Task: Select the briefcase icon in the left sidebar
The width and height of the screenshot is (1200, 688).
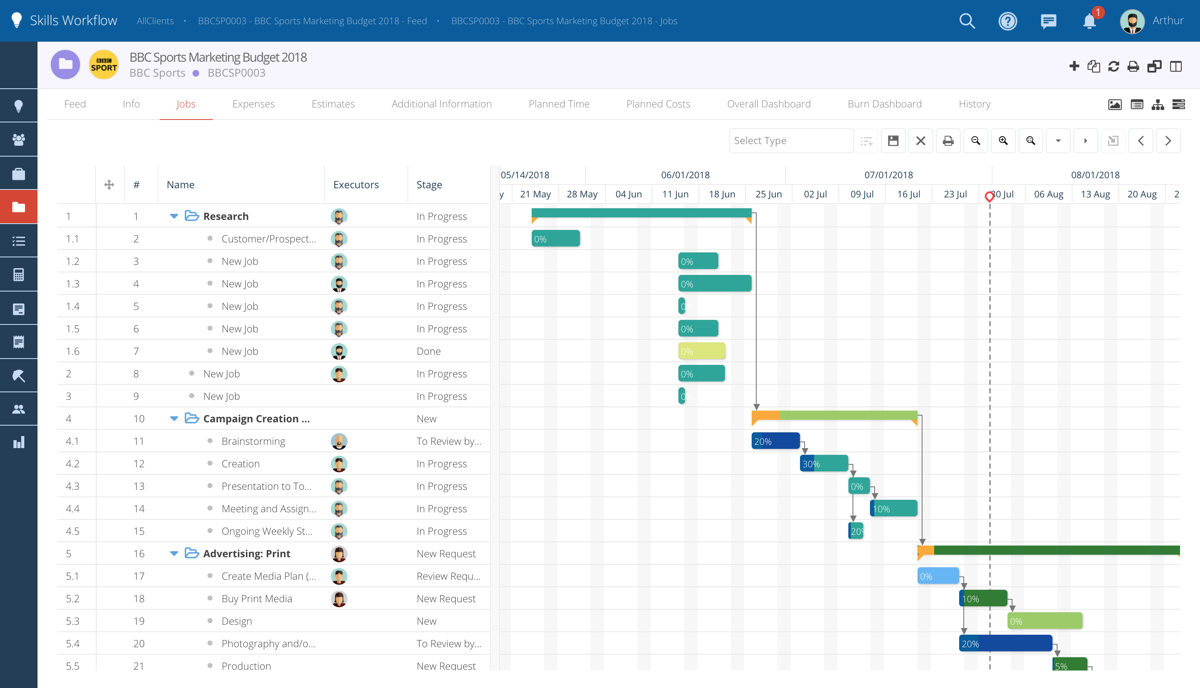Action: (19, 172)
